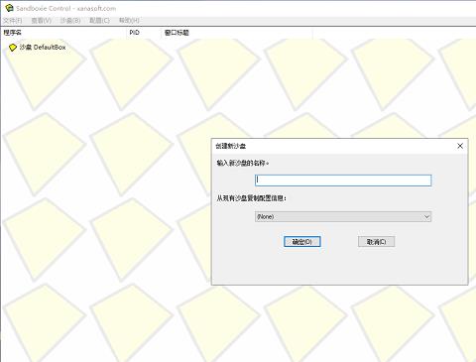The image size is (476, 362).
Task: Close the 创建新沙盘 dialog
Action: click(x=460, y=146)
